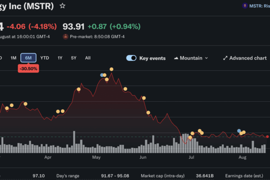
Task: Click the tallest volume bar in late April
Action: pyautogui.click(x=74, y=142)
